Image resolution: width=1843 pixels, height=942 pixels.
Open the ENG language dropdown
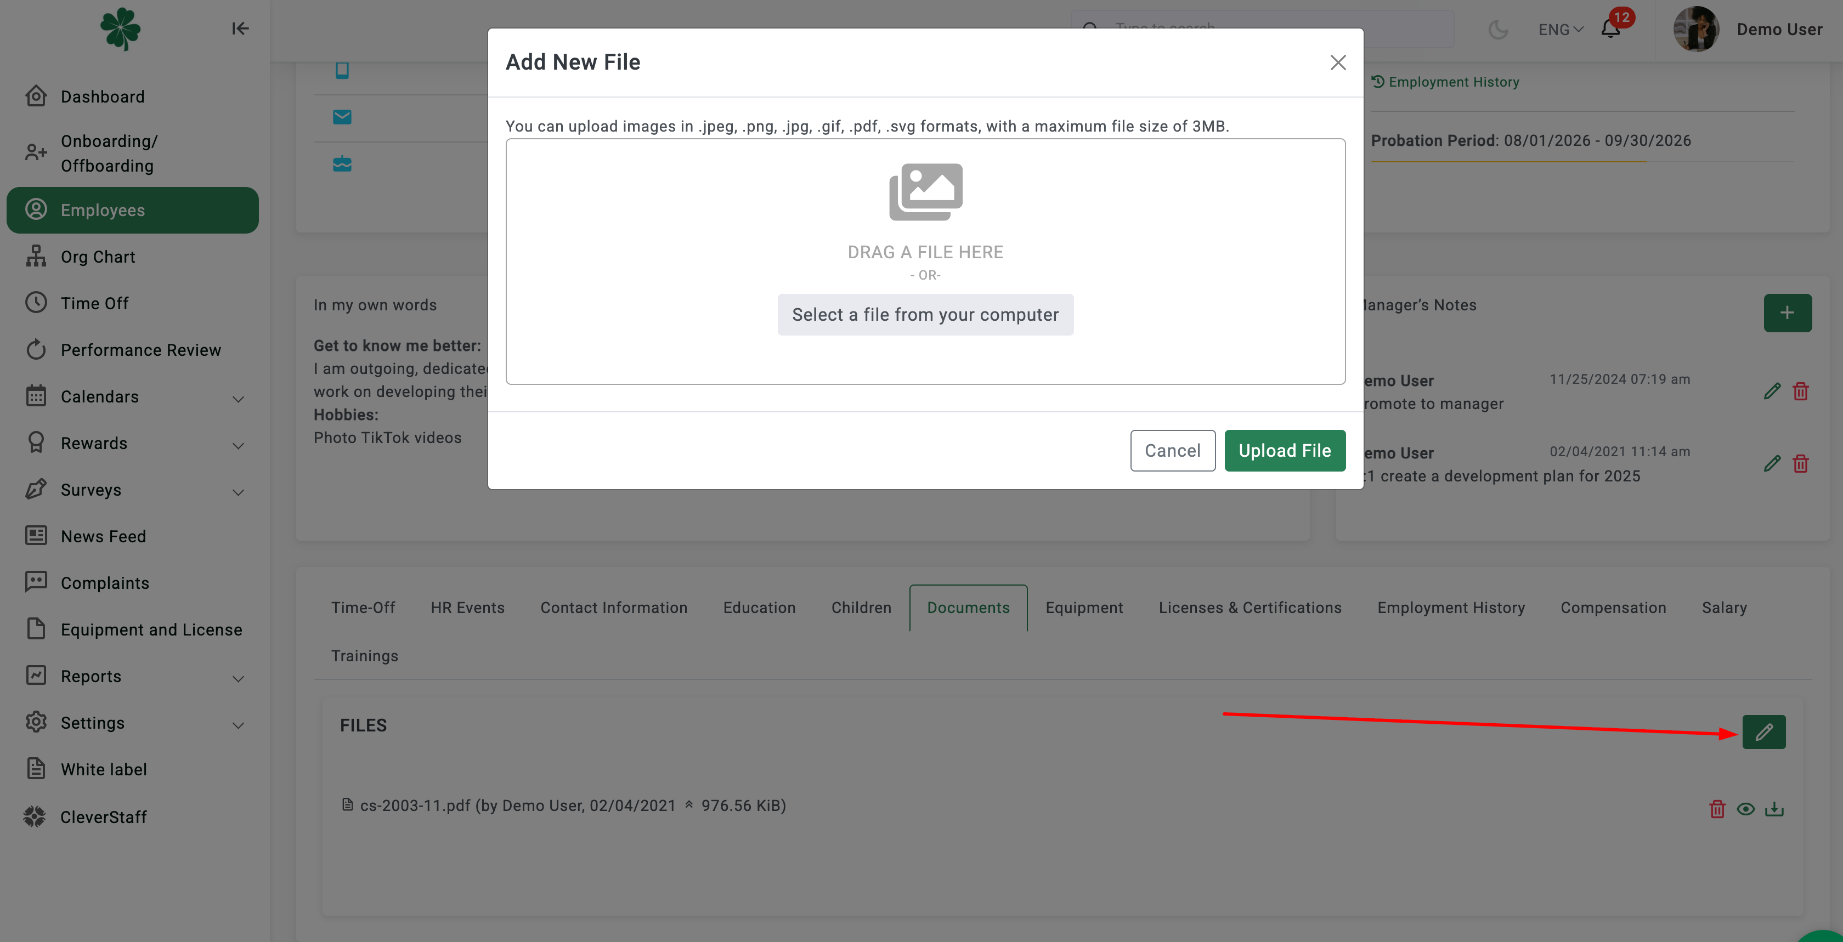(x=1561, y=29)
